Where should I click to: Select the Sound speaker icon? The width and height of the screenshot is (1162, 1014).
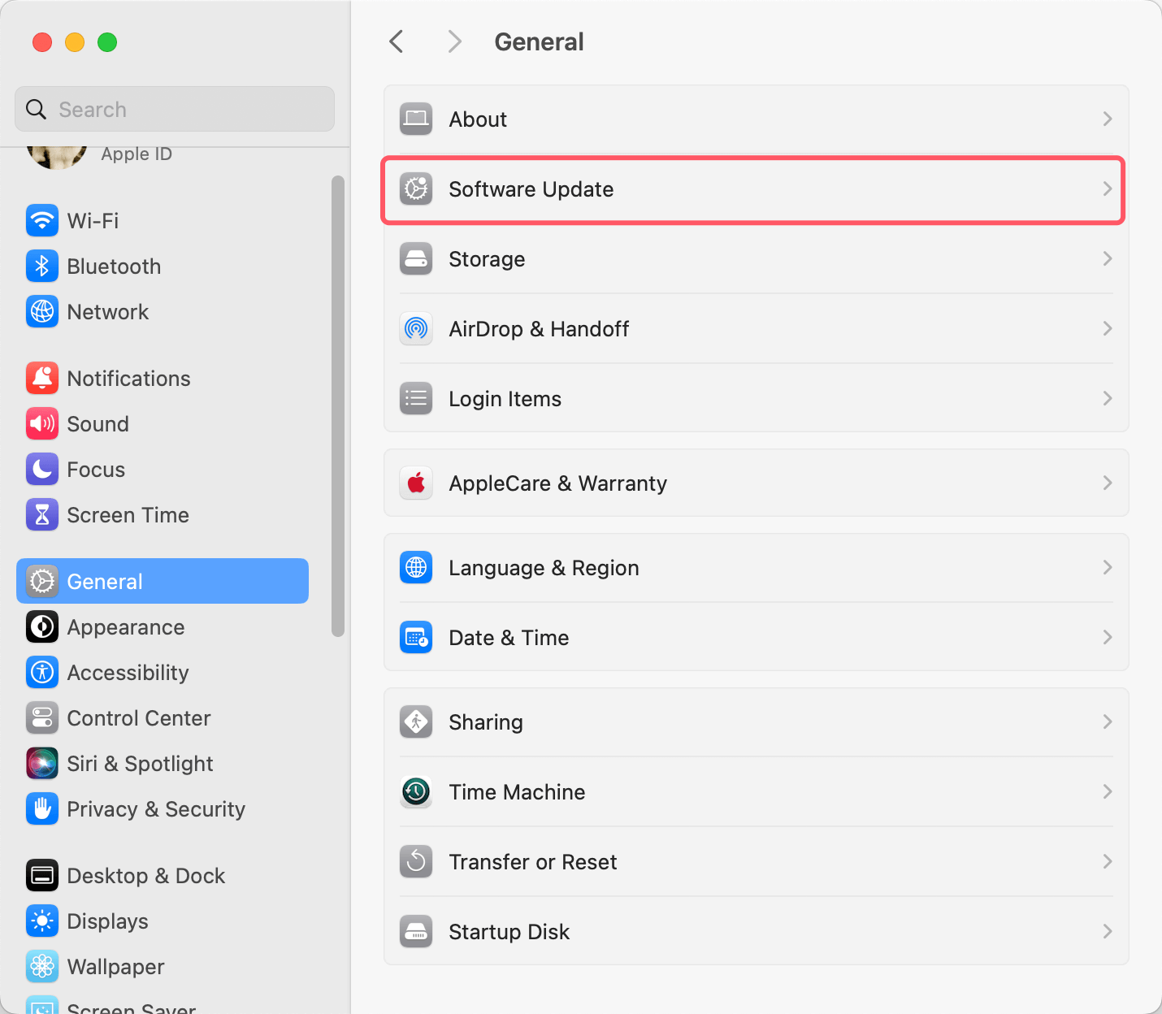click(42, 423)
